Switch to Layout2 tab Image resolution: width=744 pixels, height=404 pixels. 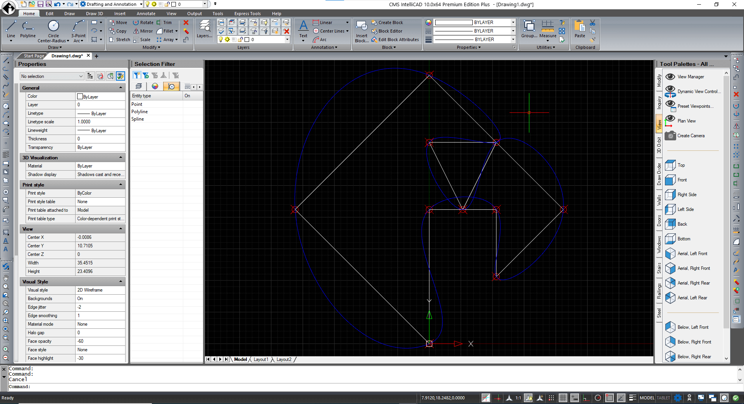pyautogui.click(x=284, y=359)
